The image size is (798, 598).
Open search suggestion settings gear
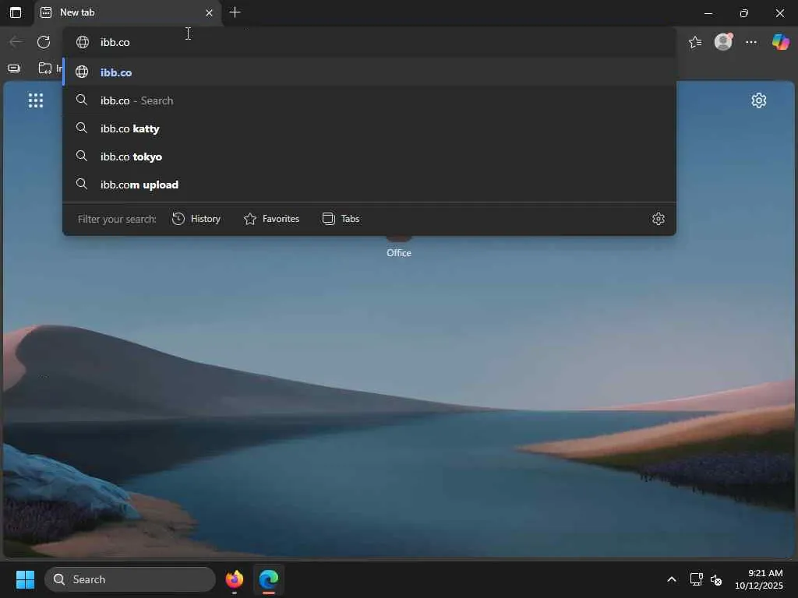click(658, 219)
